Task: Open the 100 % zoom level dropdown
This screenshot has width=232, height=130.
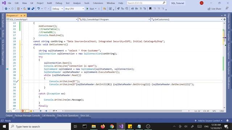Action: tap(11, 111)
